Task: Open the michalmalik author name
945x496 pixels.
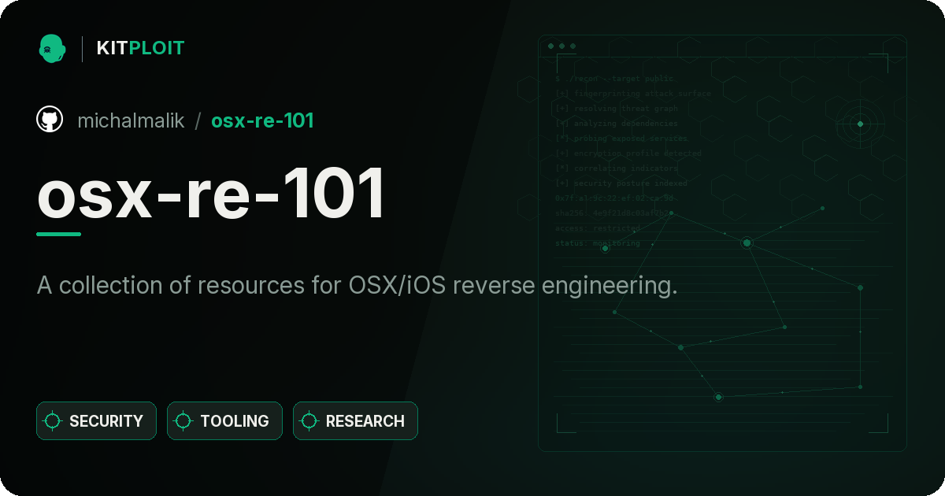Action: click(131, 120)
